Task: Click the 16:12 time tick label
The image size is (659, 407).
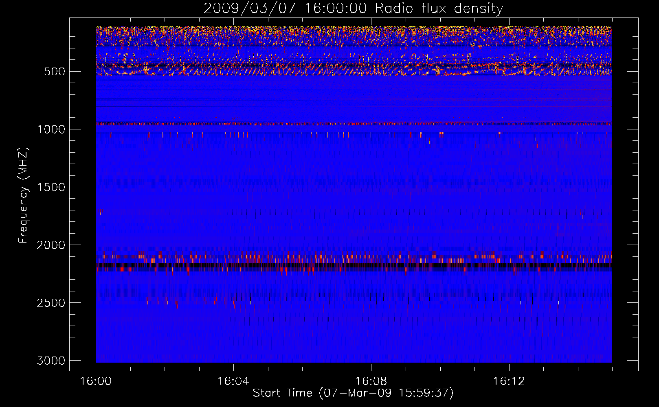Action: [509, 381]
